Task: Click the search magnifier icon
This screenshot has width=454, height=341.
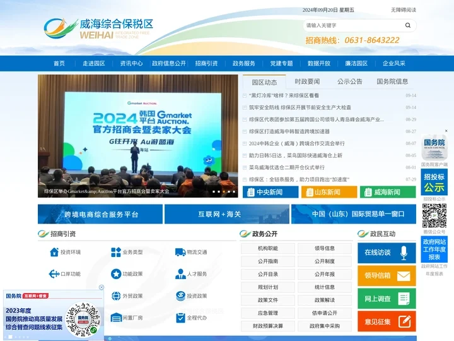Action: point(408,25)
